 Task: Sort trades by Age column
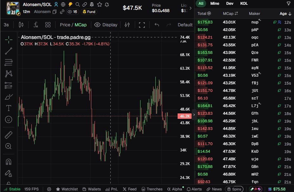285,14
